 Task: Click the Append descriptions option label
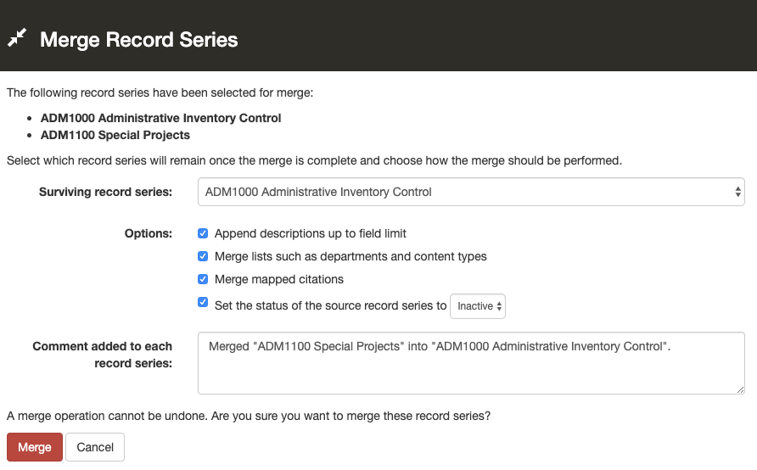311,233
